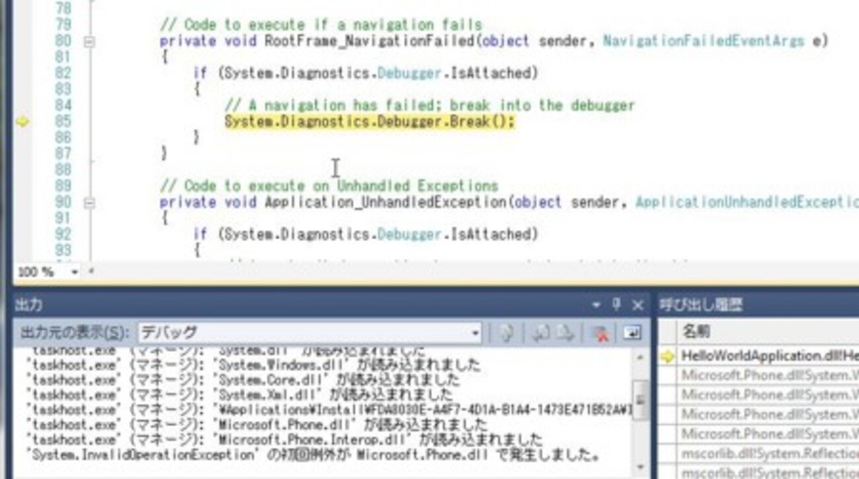Click line number 85 in the editor gutter
859x479 pixels.
pos(62,122)
